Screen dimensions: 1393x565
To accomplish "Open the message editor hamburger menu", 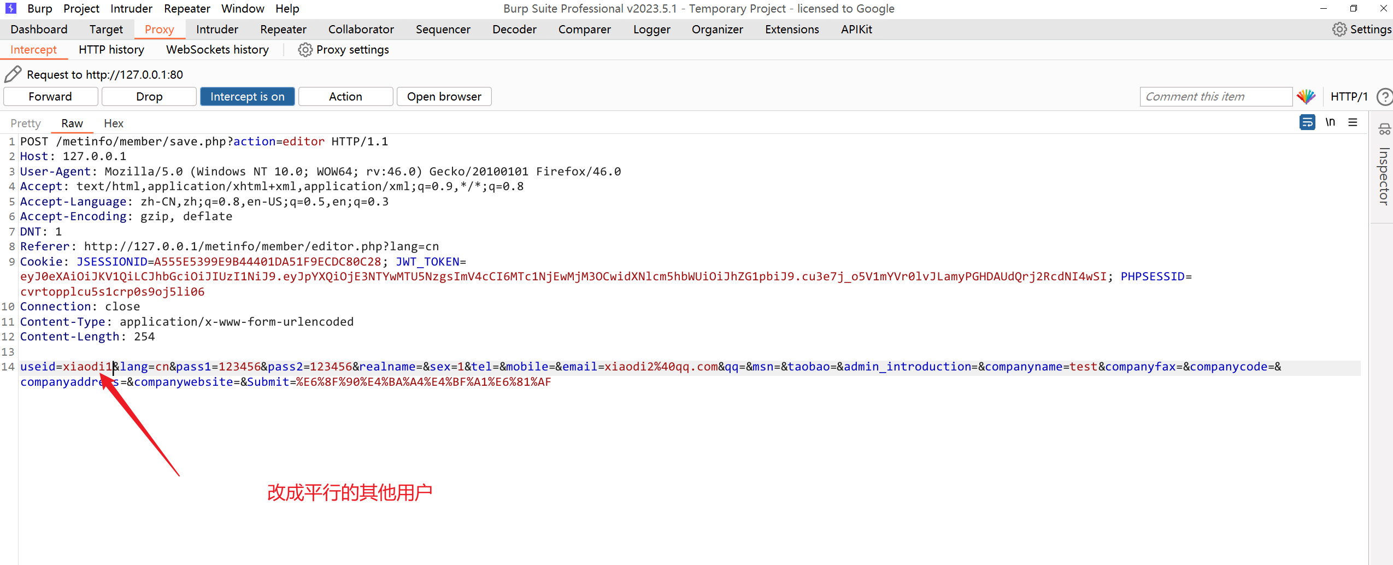I will coord(1353,122).
